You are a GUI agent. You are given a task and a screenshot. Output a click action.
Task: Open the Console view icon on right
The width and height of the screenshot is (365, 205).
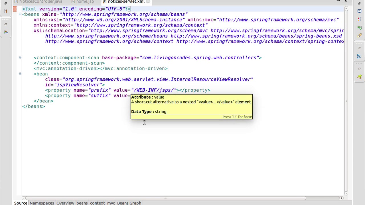359,11
